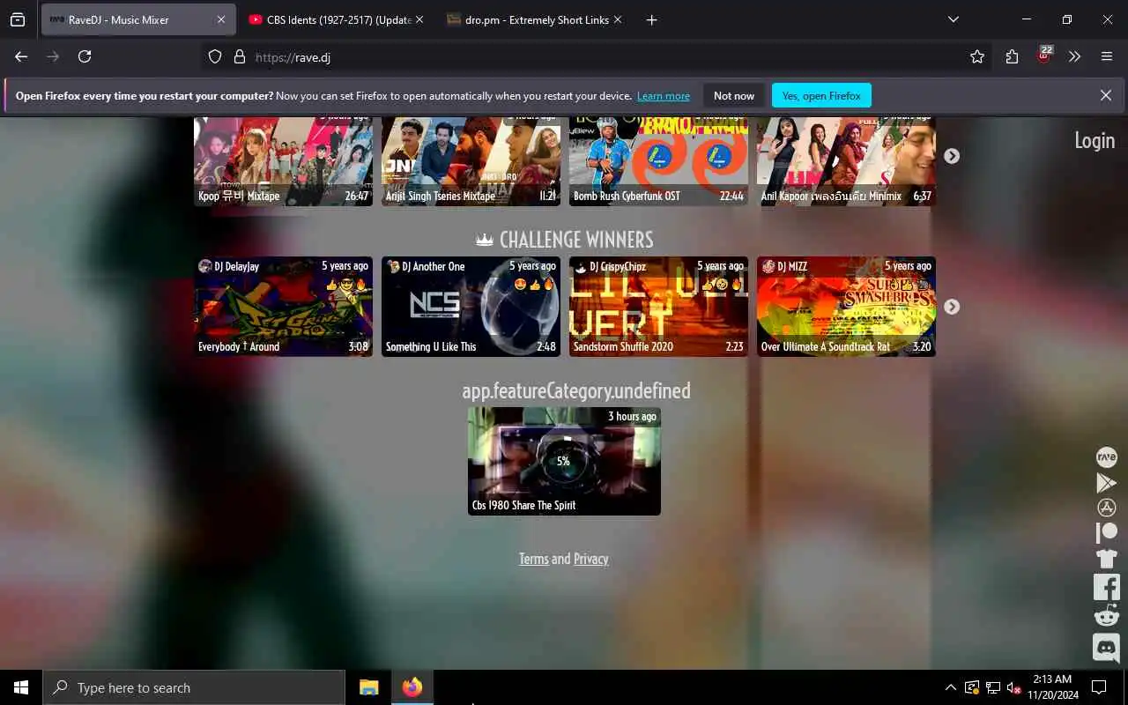Close the CBS Idents tab
The height and width of the screenshot is (705, 1128).
click(419, 19)
